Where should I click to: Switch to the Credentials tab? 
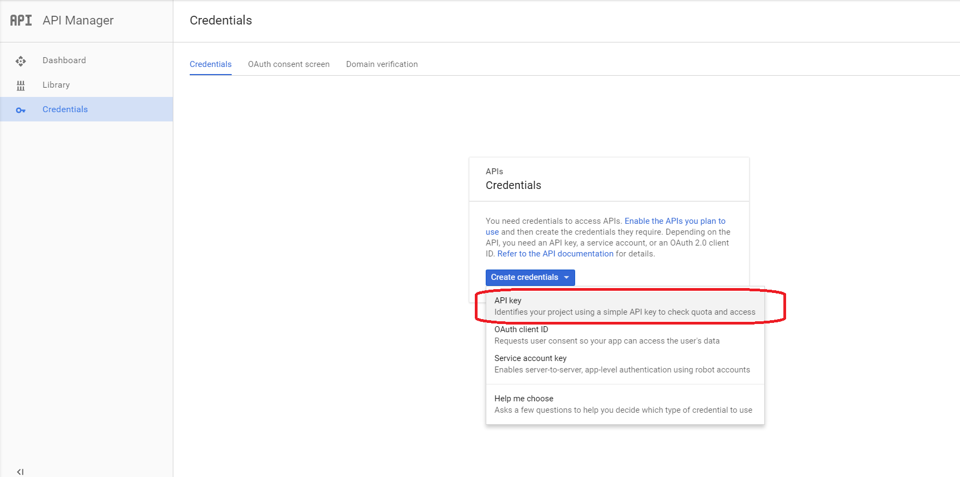pyautogui.click(x=210, y=64)
